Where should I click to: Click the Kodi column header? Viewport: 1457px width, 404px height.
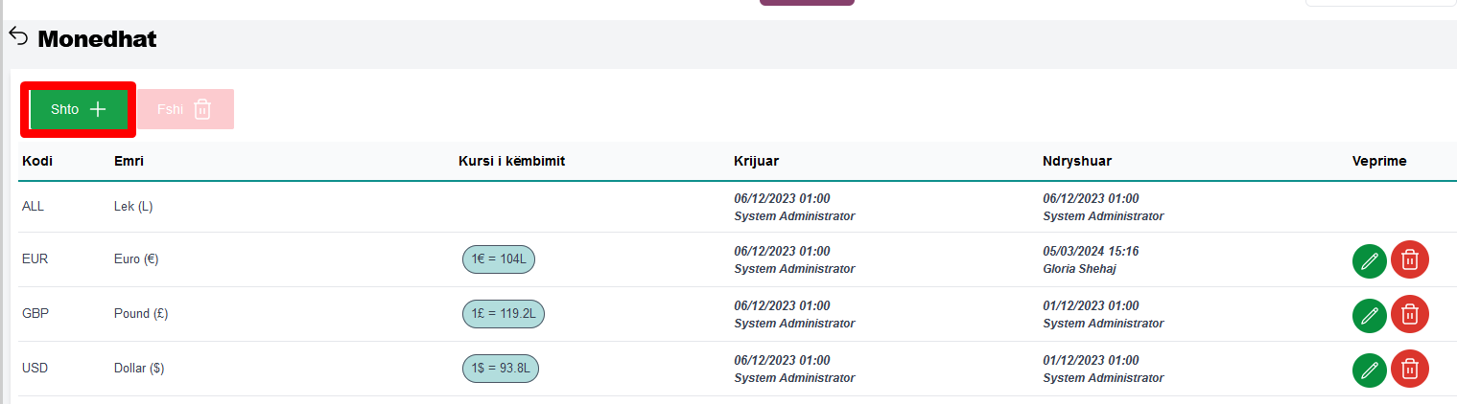click(x=37, y=161)
